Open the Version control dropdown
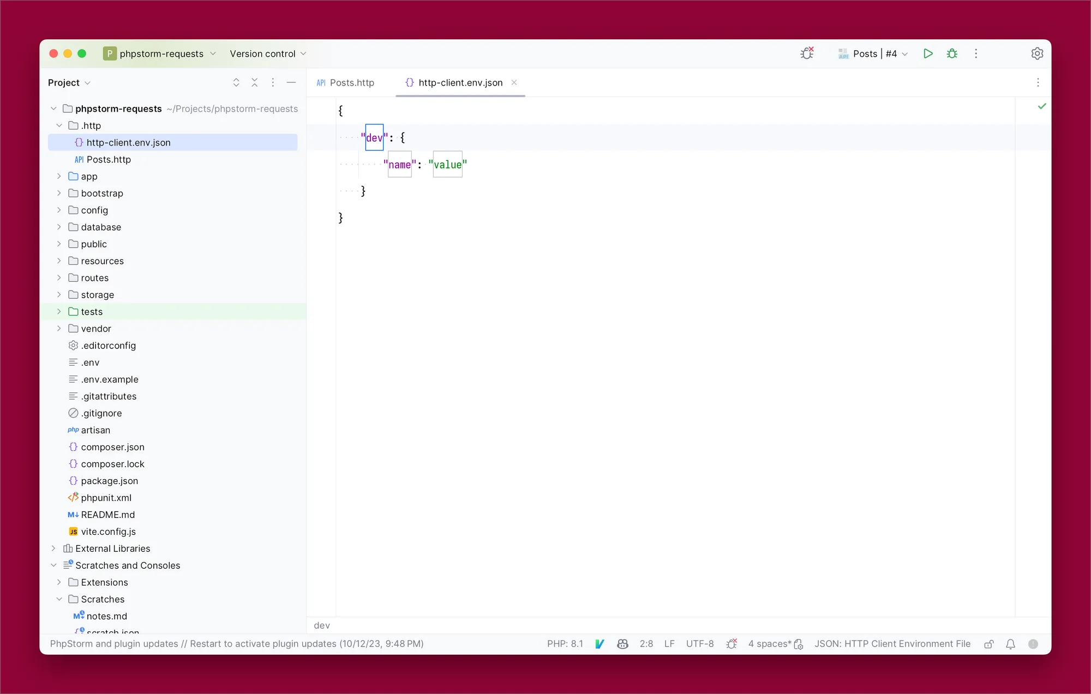Viewport: 1091px width, 694px height. (268, 53)
